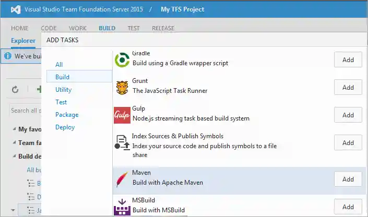Click "Build with MSBuild" description
This screenshot has height=217, width=368.
point(159,210)
